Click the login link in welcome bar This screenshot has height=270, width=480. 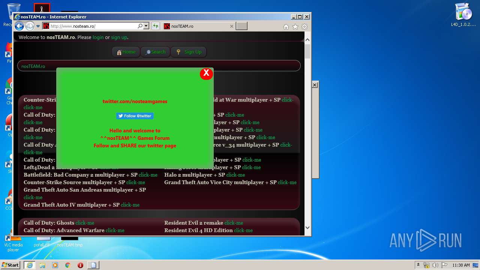98,37
